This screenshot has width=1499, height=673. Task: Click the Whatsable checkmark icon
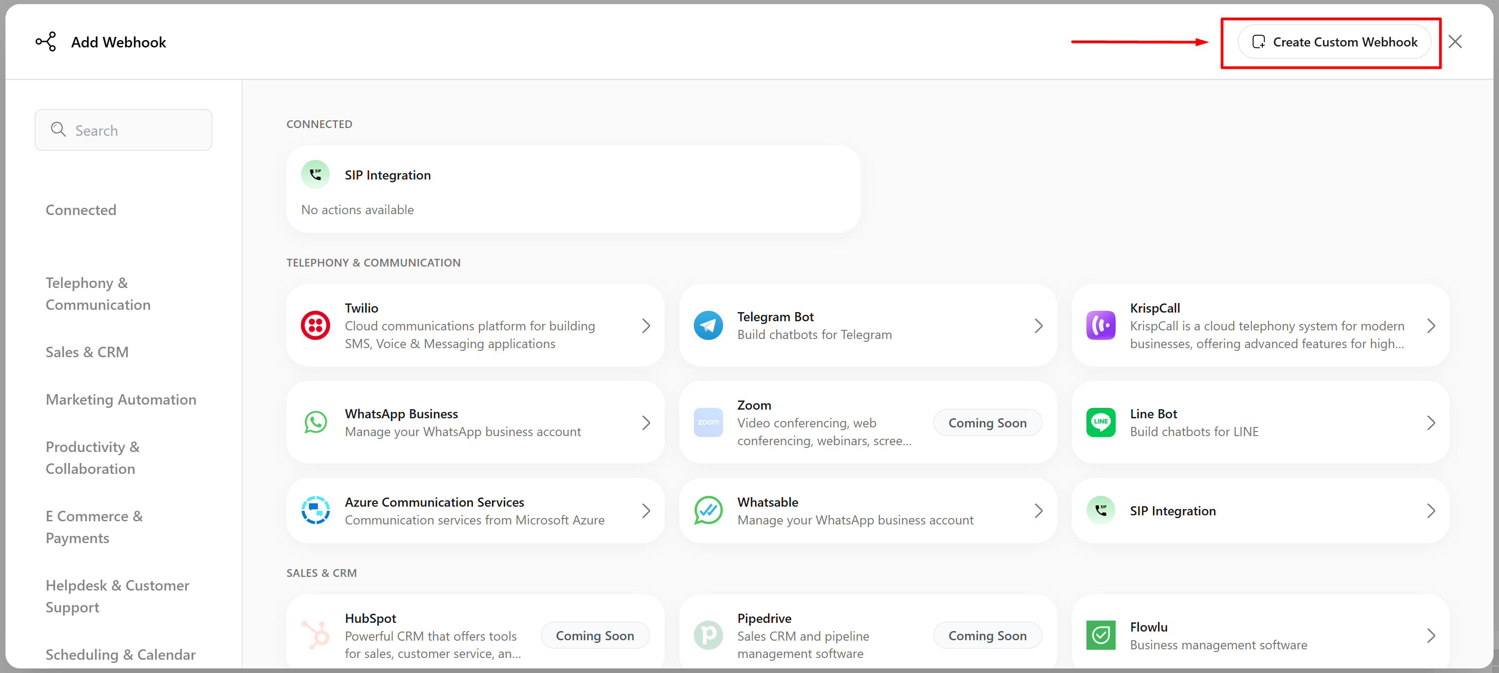click(708, 510)
